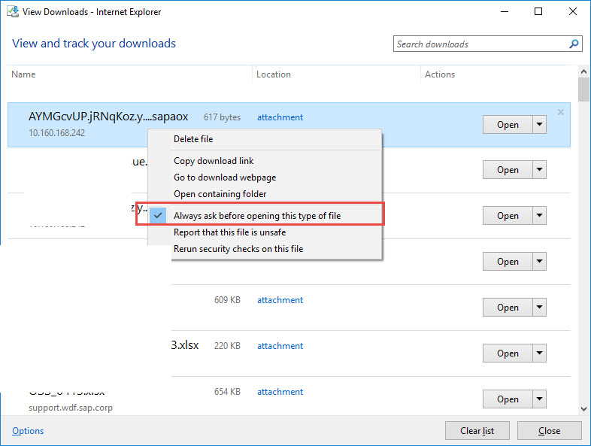
Task: Click the Clear list button
Action: (x=477, y=430)
